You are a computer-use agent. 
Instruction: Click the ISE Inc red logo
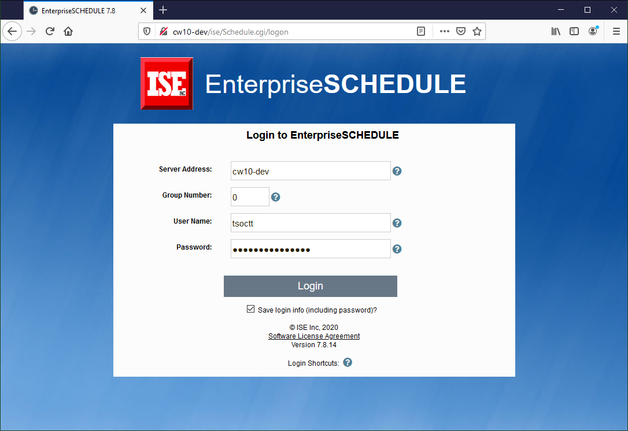click(x=167, y=84)
